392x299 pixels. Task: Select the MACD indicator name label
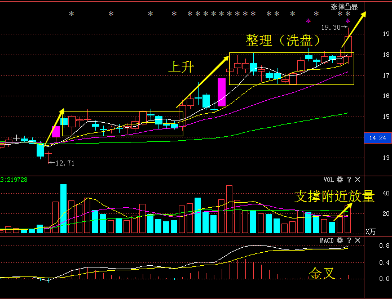pyautogui.click(x=327, y=240)
